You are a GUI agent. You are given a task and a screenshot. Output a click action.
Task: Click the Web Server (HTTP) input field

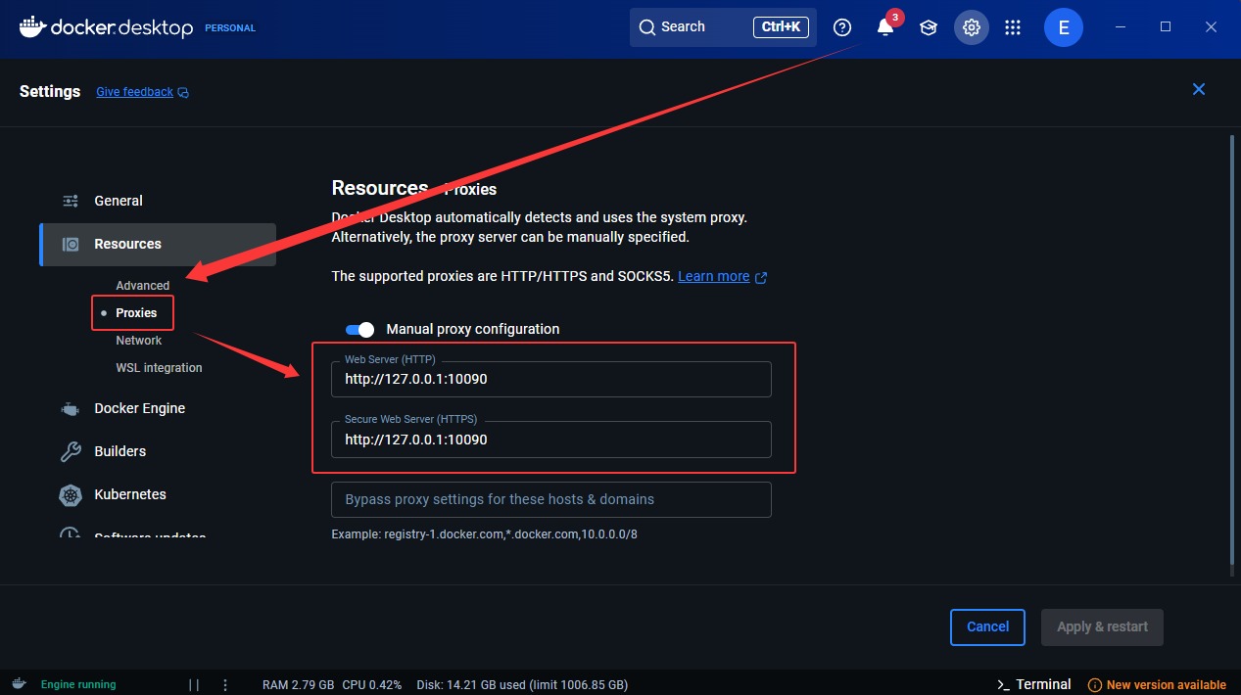pos(550,381)
